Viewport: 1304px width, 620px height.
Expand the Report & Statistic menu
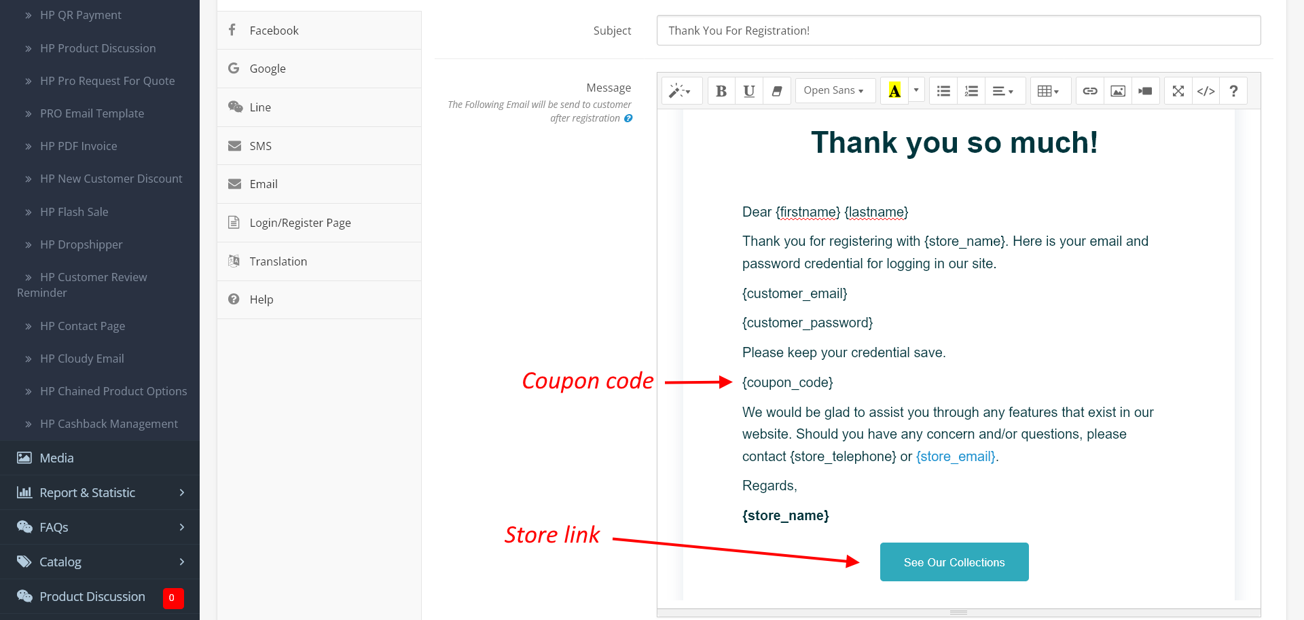pos(100,492)
